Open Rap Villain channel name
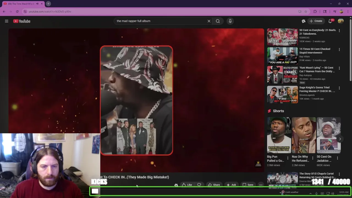The image size is (352, 198). click(304, 57)
